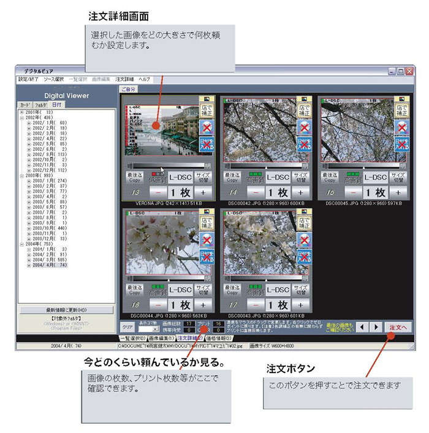Switch to the フォルダ tab

40,105
